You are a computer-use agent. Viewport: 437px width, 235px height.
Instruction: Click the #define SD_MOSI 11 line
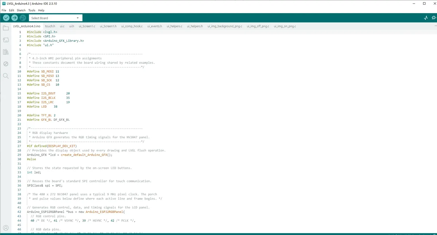(43, 72)
